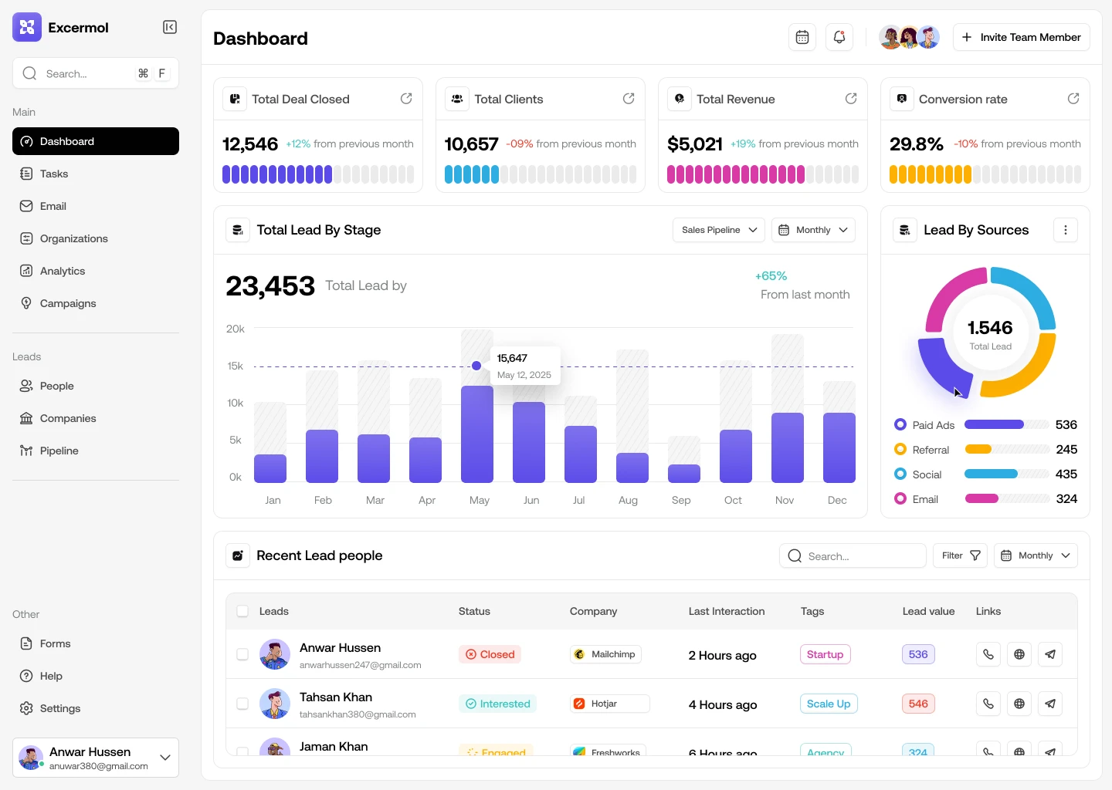Click Invite Team Member button
The image size is (1112, 790).
1021,37
